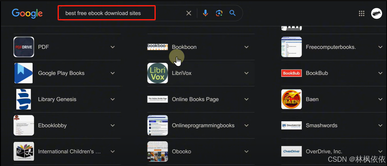Click the LibriVox logo
Viewport: 387px width, 166px height.
[x=158, y=73]
